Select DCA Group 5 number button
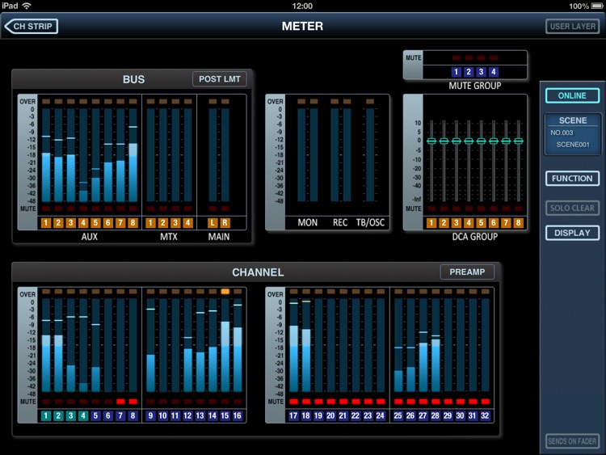 (481, 223)
